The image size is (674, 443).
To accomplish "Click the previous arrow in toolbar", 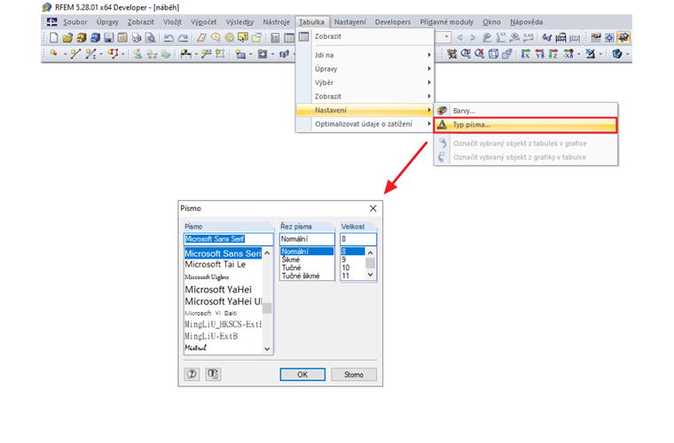I will (460, 38).
